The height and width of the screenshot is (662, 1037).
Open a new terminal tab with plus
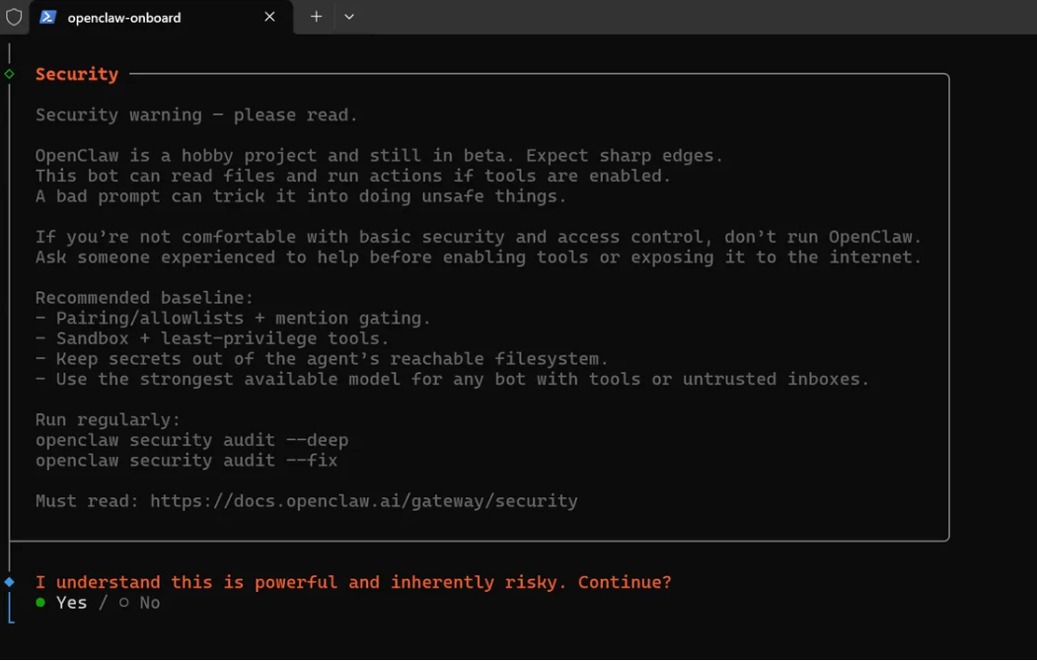point(316,17)
